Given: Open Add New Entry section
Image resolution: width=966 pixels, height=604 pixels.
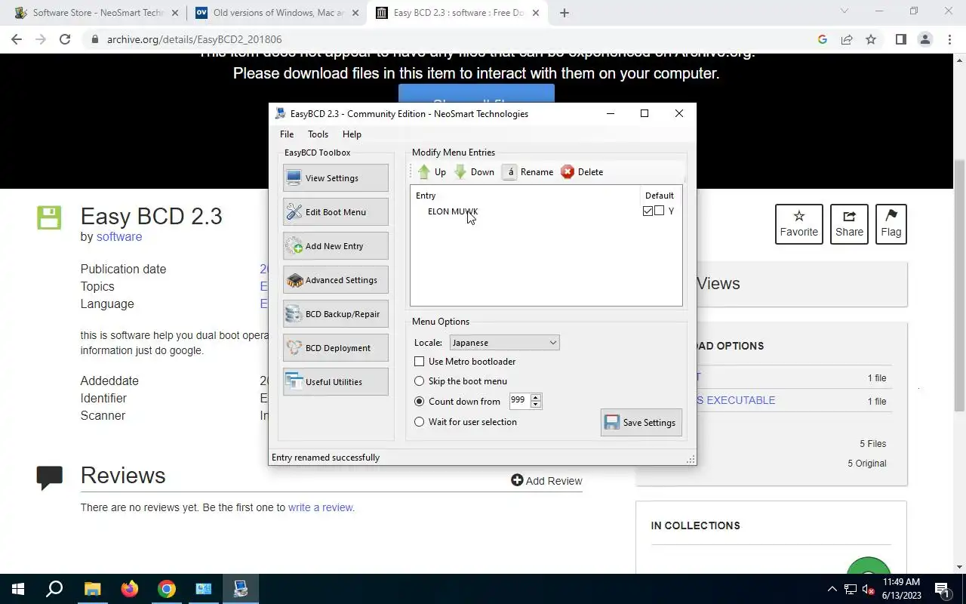Looking at the screenshot, I should click(x=336, y=246).
